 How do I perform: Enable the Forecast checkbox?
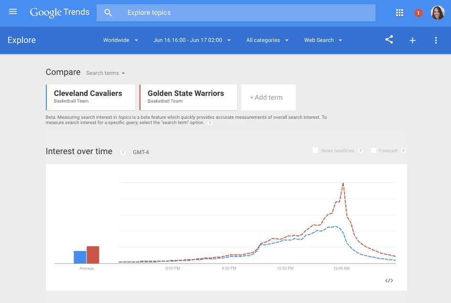[374, 151]
